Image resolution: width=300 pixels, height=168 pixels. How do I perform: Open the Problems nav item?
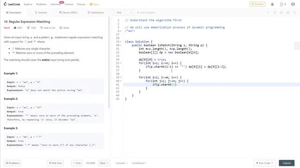(x=41, y=4)
